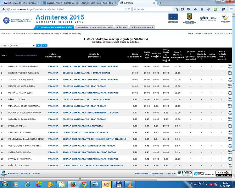The height and width of the screenshot is (188, 235).
Task: Sort by Numele candidatului header
Action: [26, 55]
